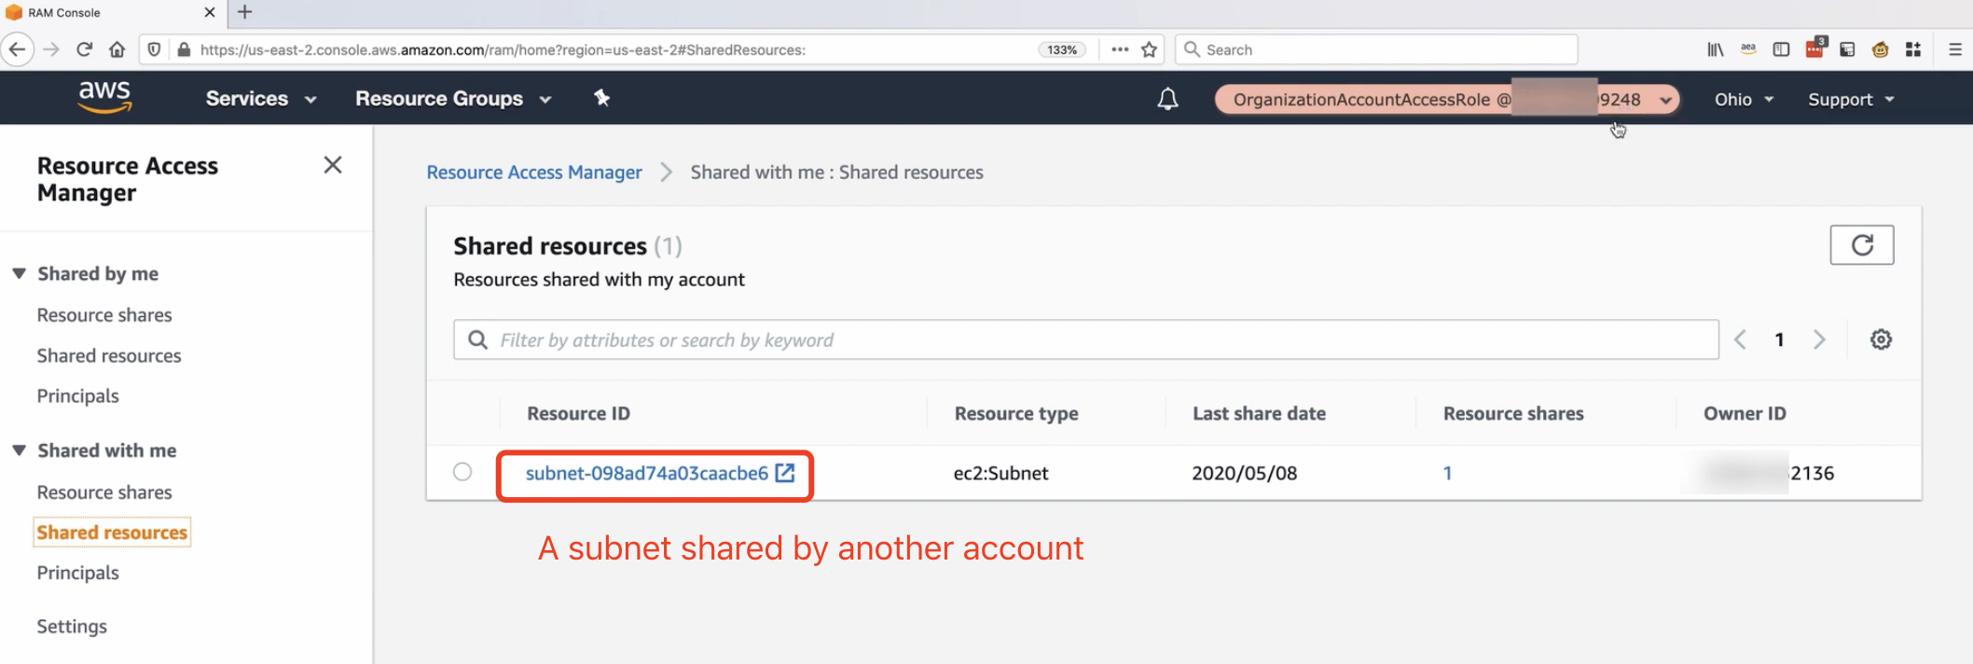The width and height of the screenshot is (1973, 664).
Task: Open Settings in the sidebar
Action: 72,626
